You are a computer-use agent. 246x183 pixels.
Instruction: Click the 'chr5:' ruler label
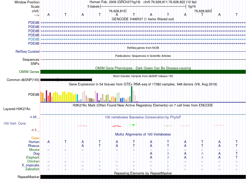[35, 11]
